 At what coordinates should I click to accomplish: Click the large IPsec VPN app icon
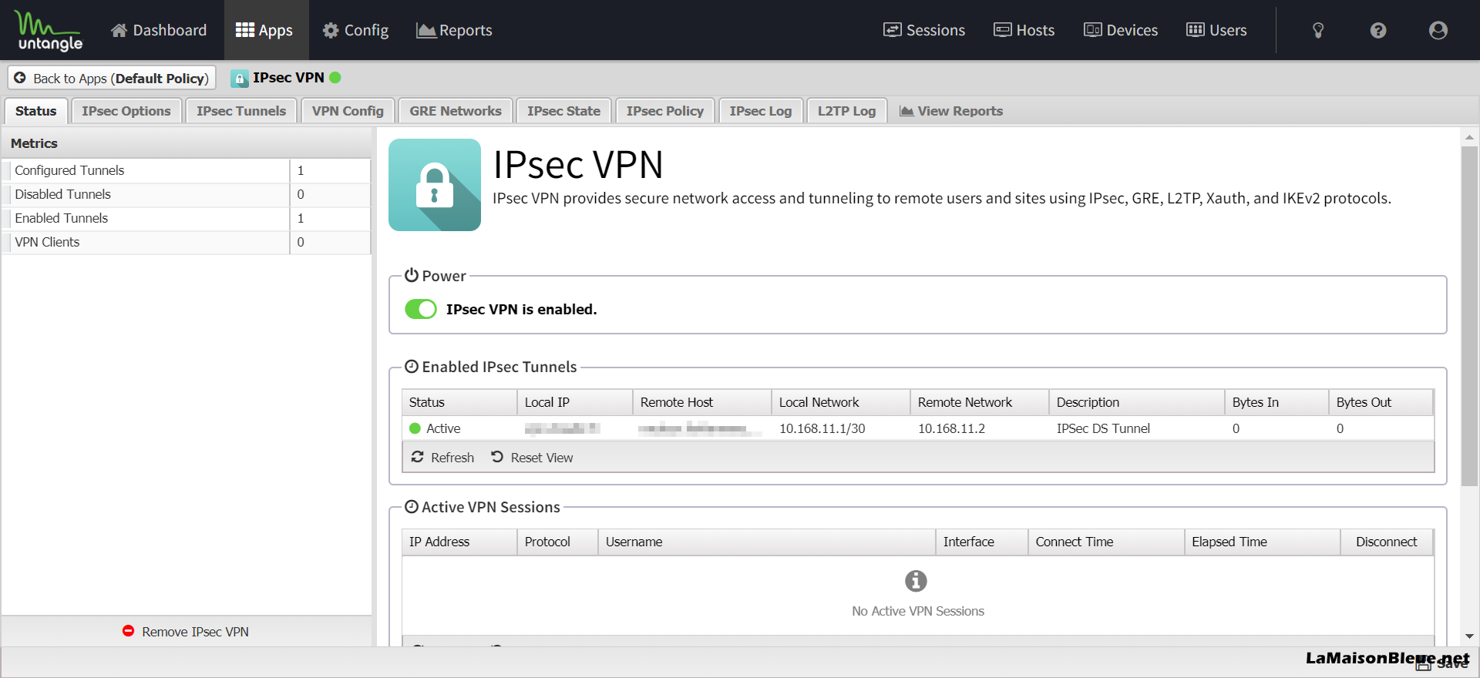point(435,185)
